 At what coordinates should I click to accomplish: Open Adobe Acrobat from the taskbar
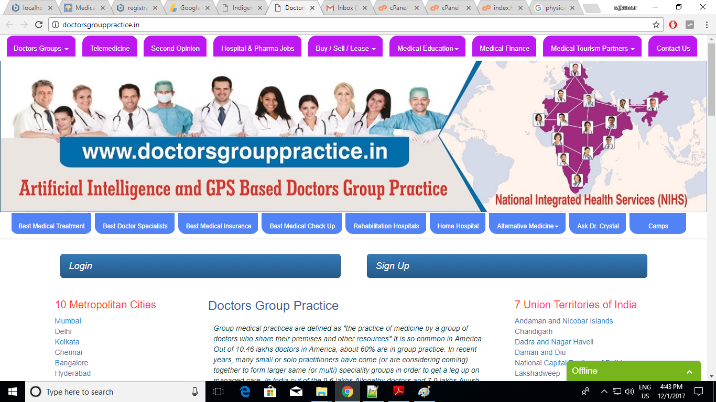(398, 392)
